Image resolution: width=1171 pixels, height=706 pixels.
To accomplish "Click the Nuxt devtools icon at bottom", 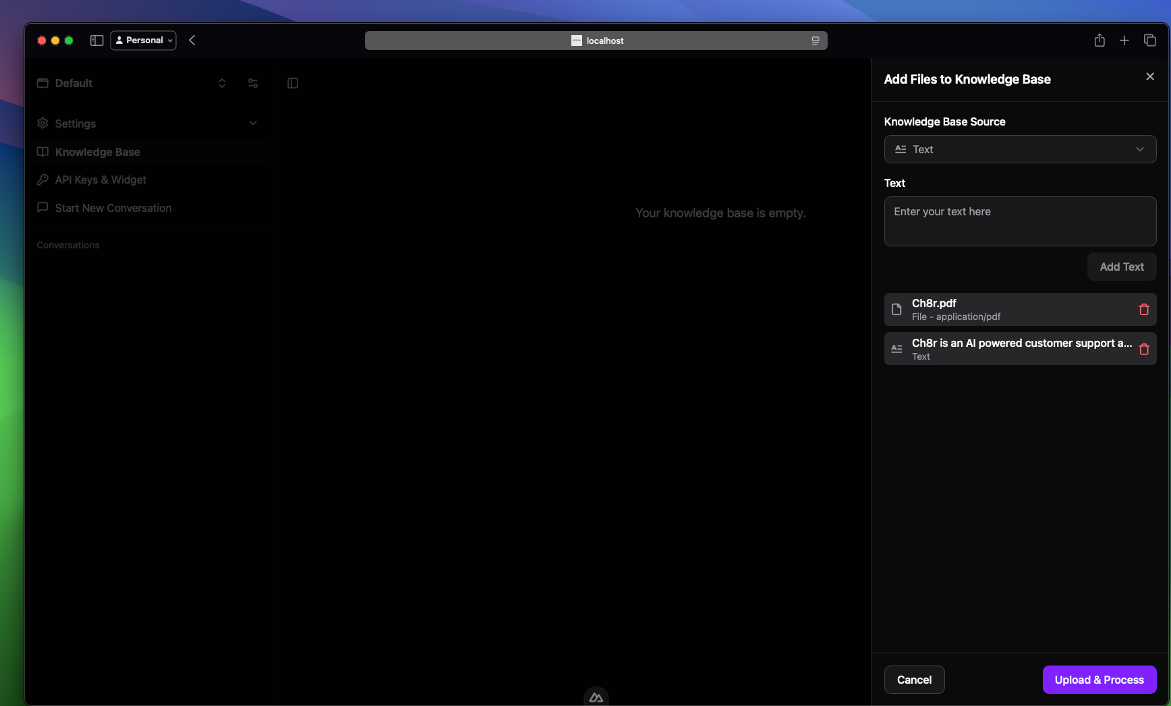I will coord(596,697).
